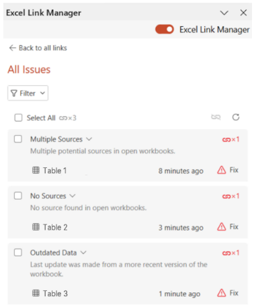
Task: Collapse pane using title bar chevron
Action: coord(224,13)
